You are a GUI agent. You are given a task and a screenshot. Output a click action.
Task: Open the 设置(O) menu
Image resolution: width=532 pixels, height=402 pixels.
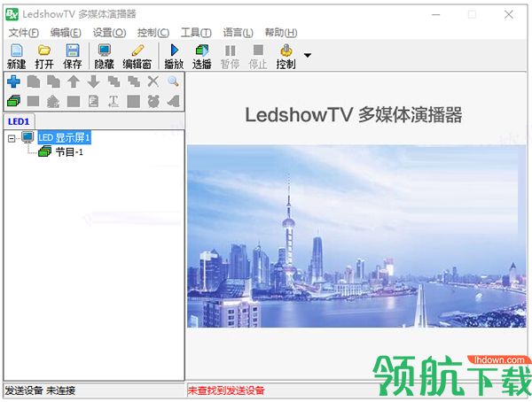coord(109,33)
